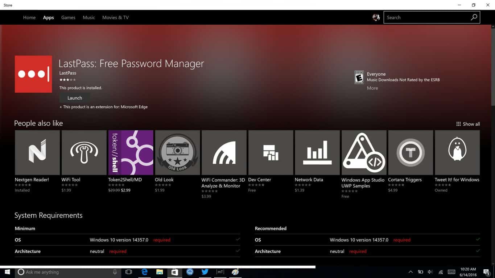Open File Explorer from the taskbar

(x=160, y=272)
